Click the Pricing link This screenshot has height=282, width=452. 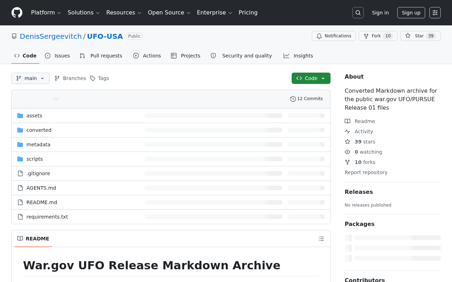point(248,13)
